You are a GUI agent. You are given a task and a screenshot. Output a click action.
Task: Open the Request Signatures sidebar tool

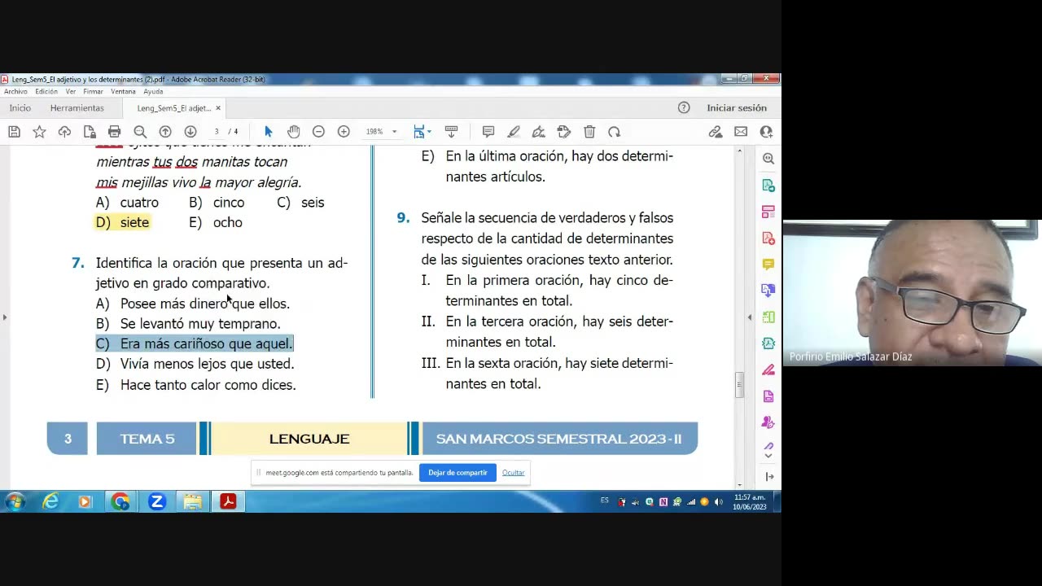(x=768, y=422)
